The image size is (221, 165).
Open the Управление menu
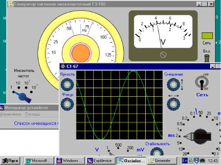pyautogui.click(x=10, y=114)
